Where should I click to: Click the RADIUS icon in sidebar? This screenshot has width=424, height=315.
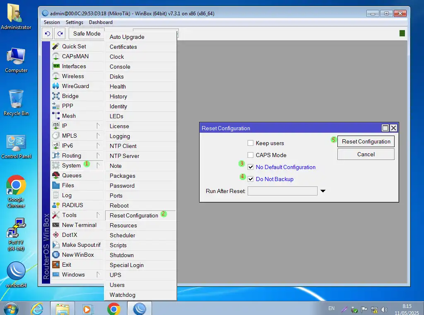click(56, 205)
